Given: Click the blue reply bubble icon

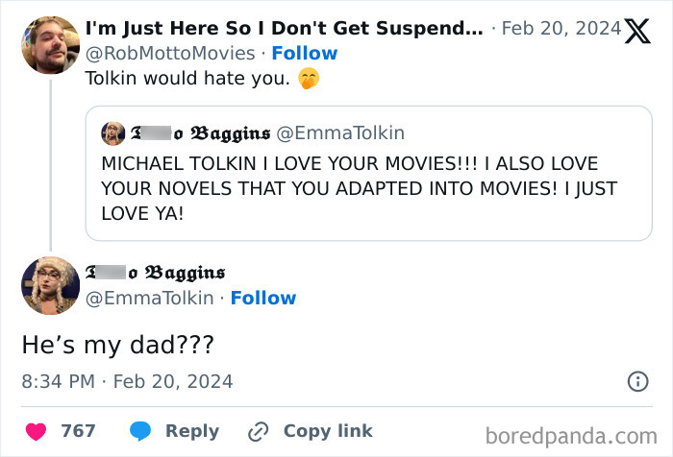Looking at the screenshot, I should (140, 431).
